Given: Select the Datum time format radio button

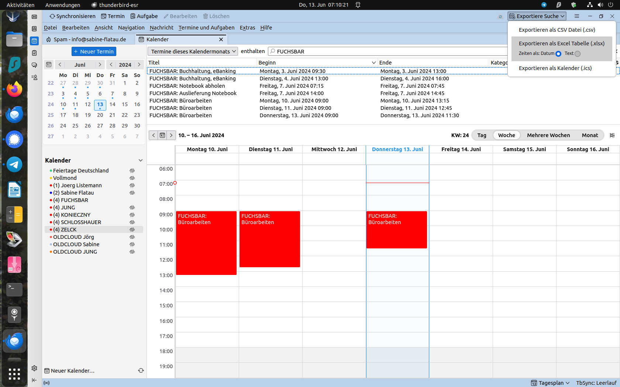Looking at the screenshot, I should 558,54.
